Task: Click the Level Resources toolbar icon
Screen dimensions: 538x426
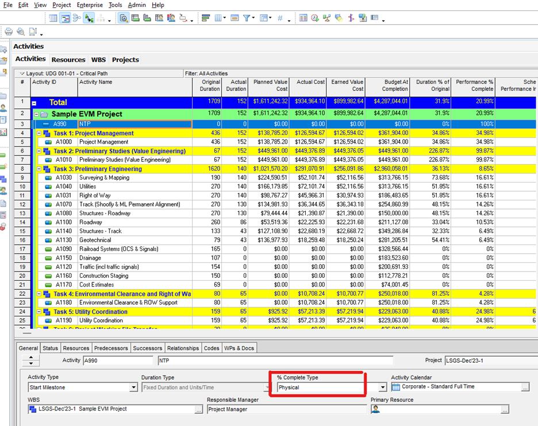Action: pyautogui.click(x=328, y=18)
